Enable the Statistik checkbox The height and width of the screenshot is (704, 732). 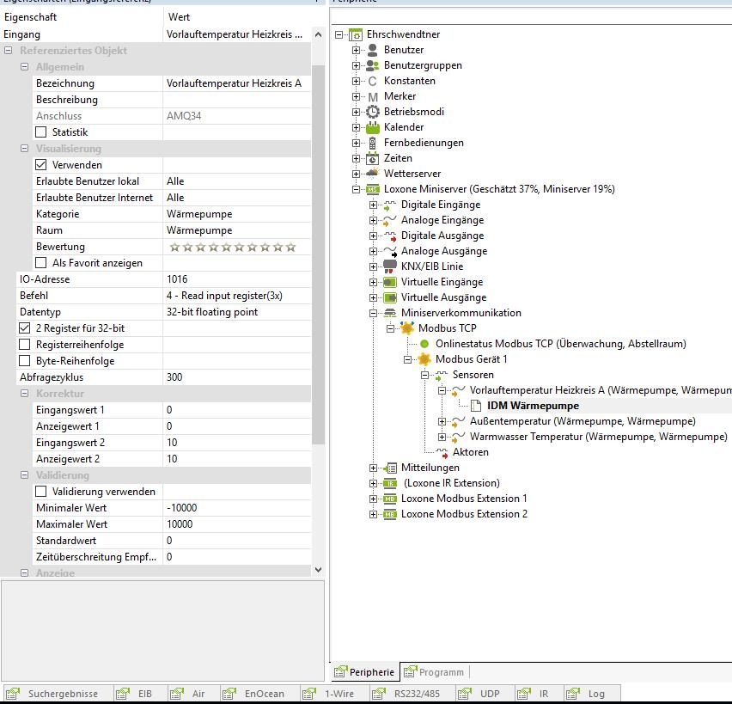click(41, 132)
